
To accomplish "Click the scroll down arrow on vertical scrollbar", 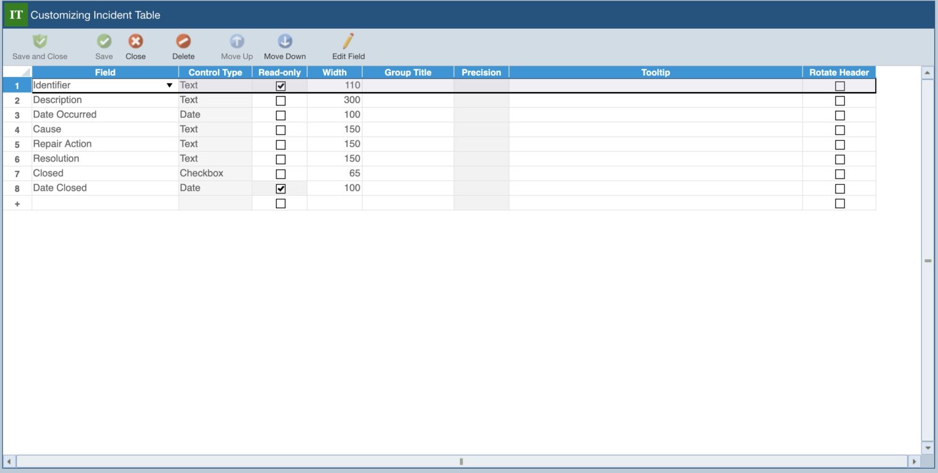I will (928, 448).
